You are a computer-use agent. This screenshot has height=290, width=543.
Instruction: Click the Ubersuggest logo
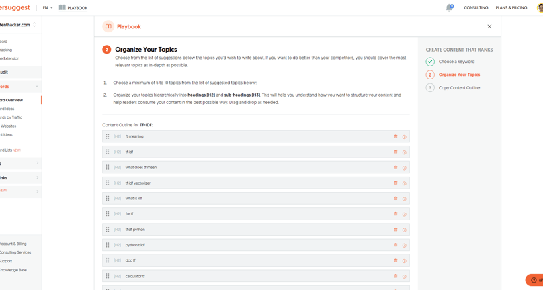tap(15, 7)
